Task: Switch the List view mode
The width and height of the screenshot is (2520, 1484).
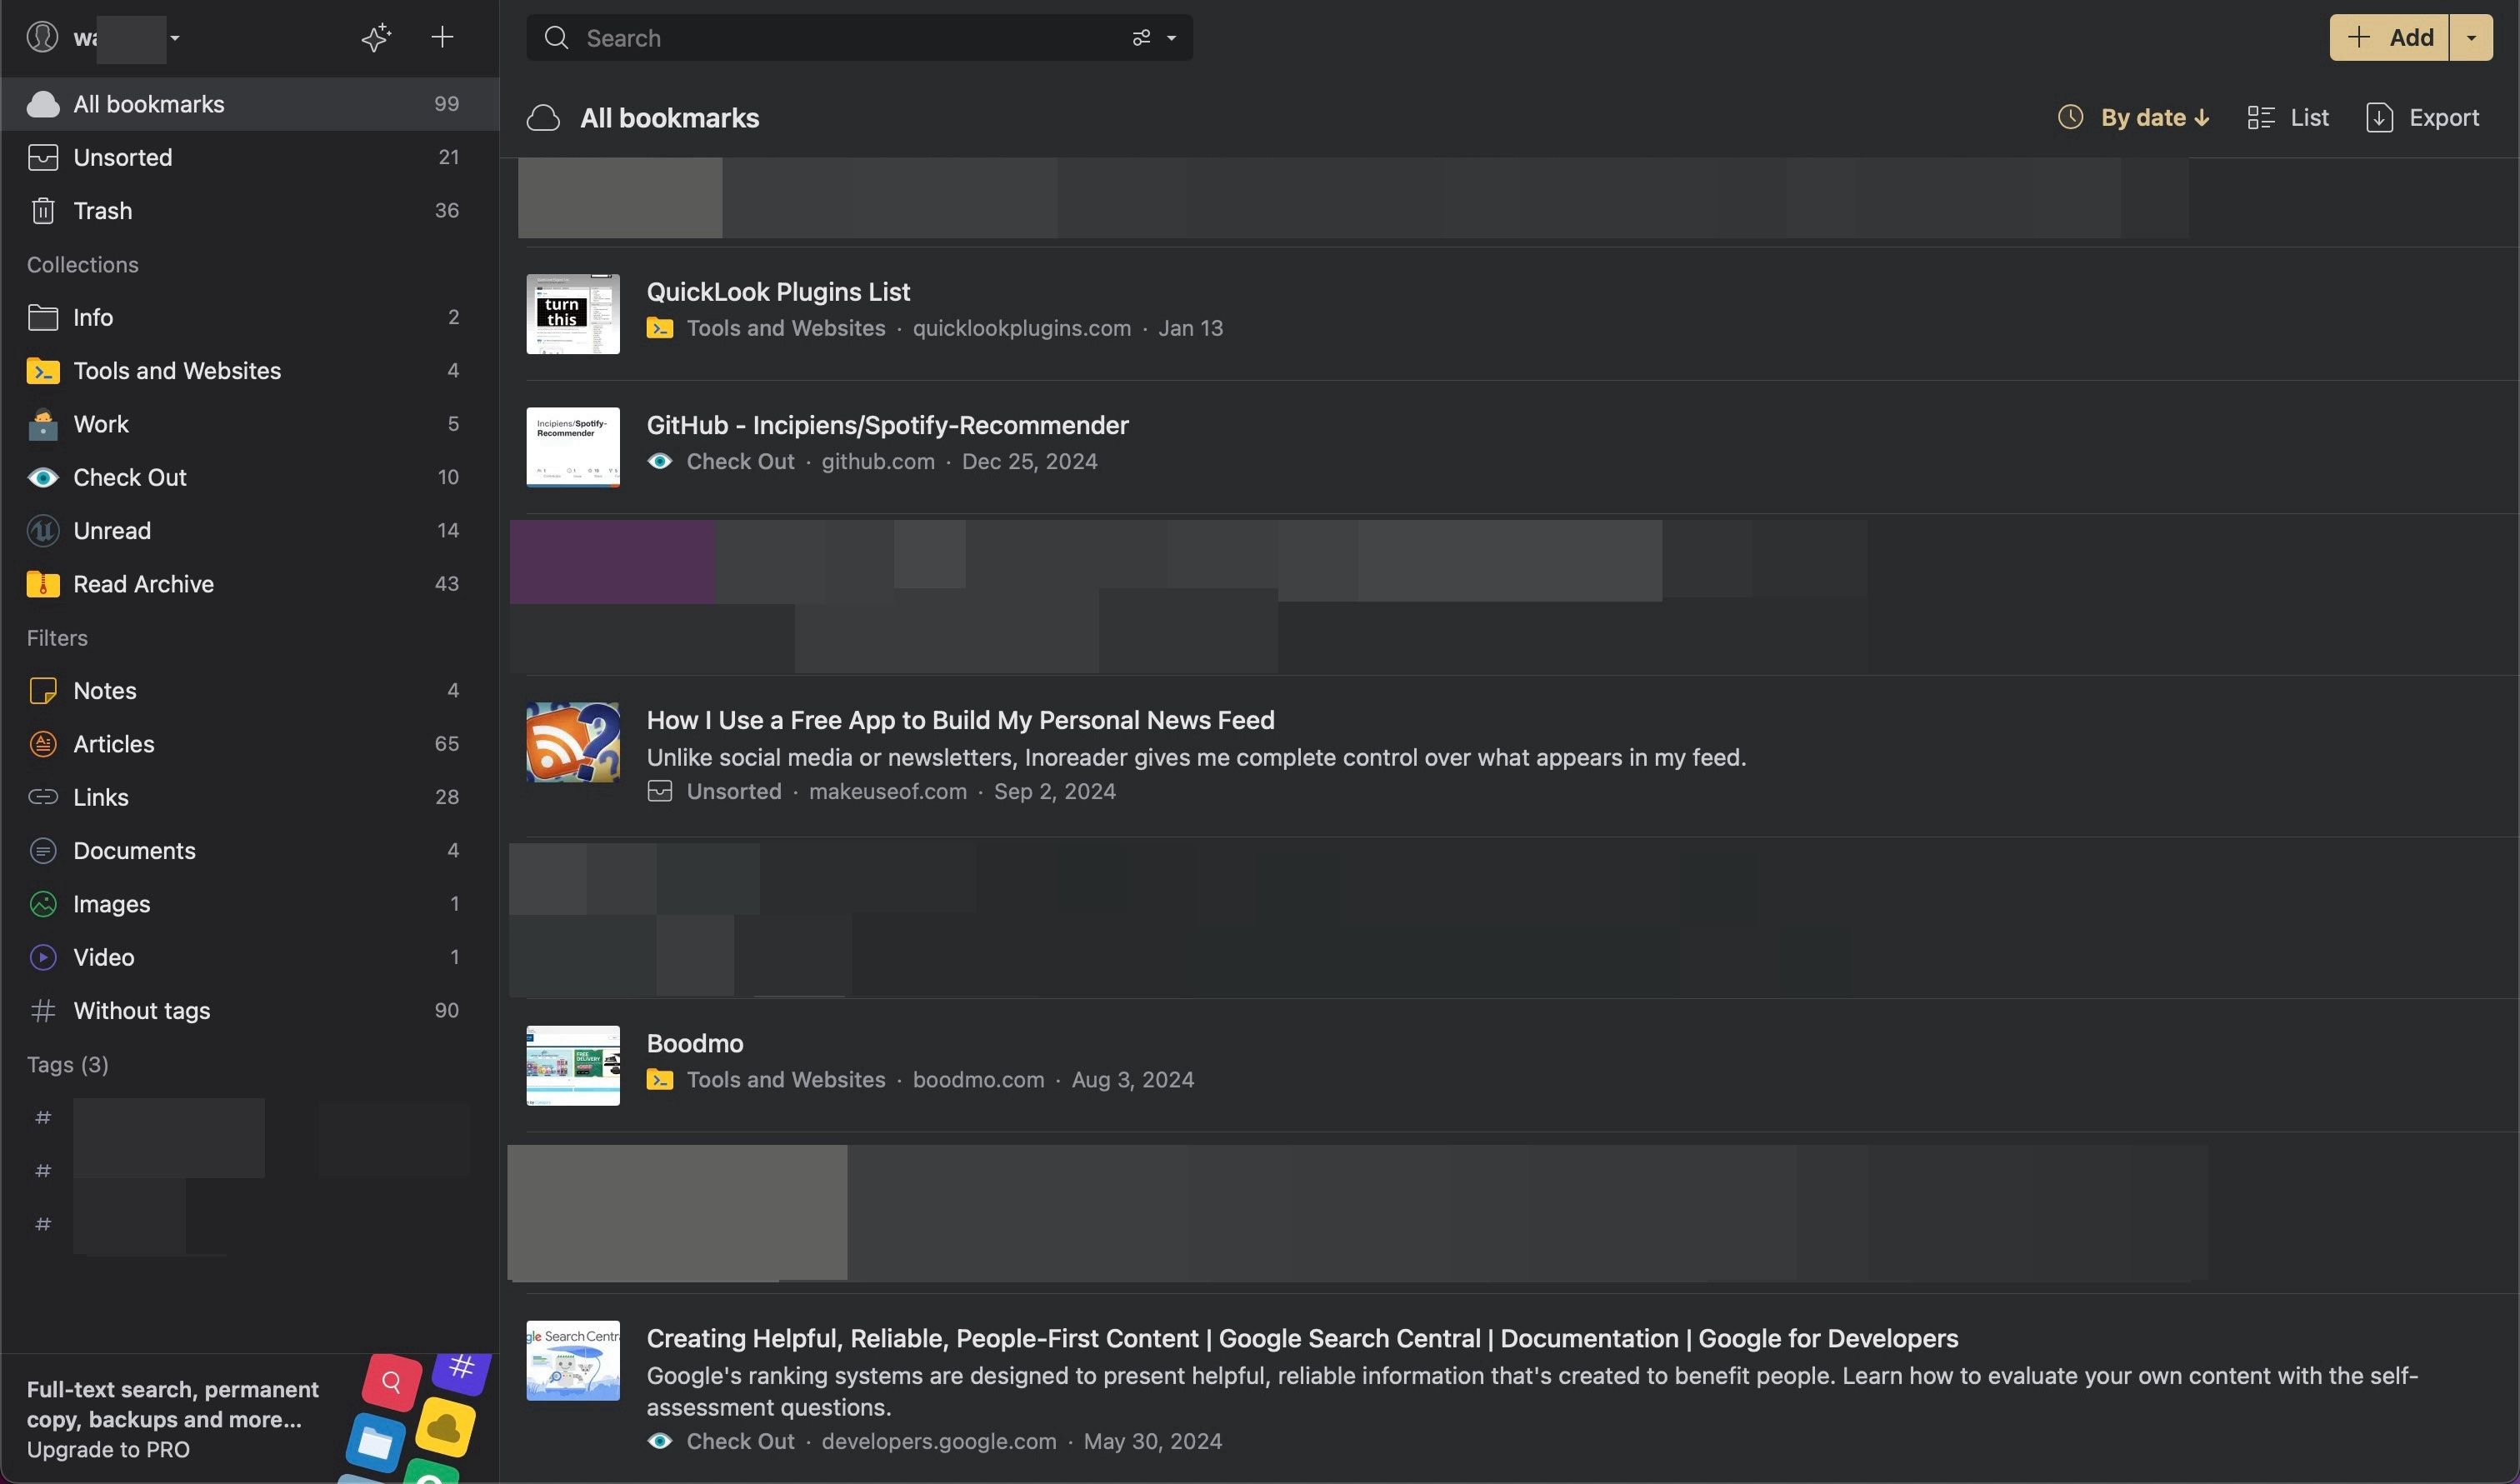Action: 2288,118
